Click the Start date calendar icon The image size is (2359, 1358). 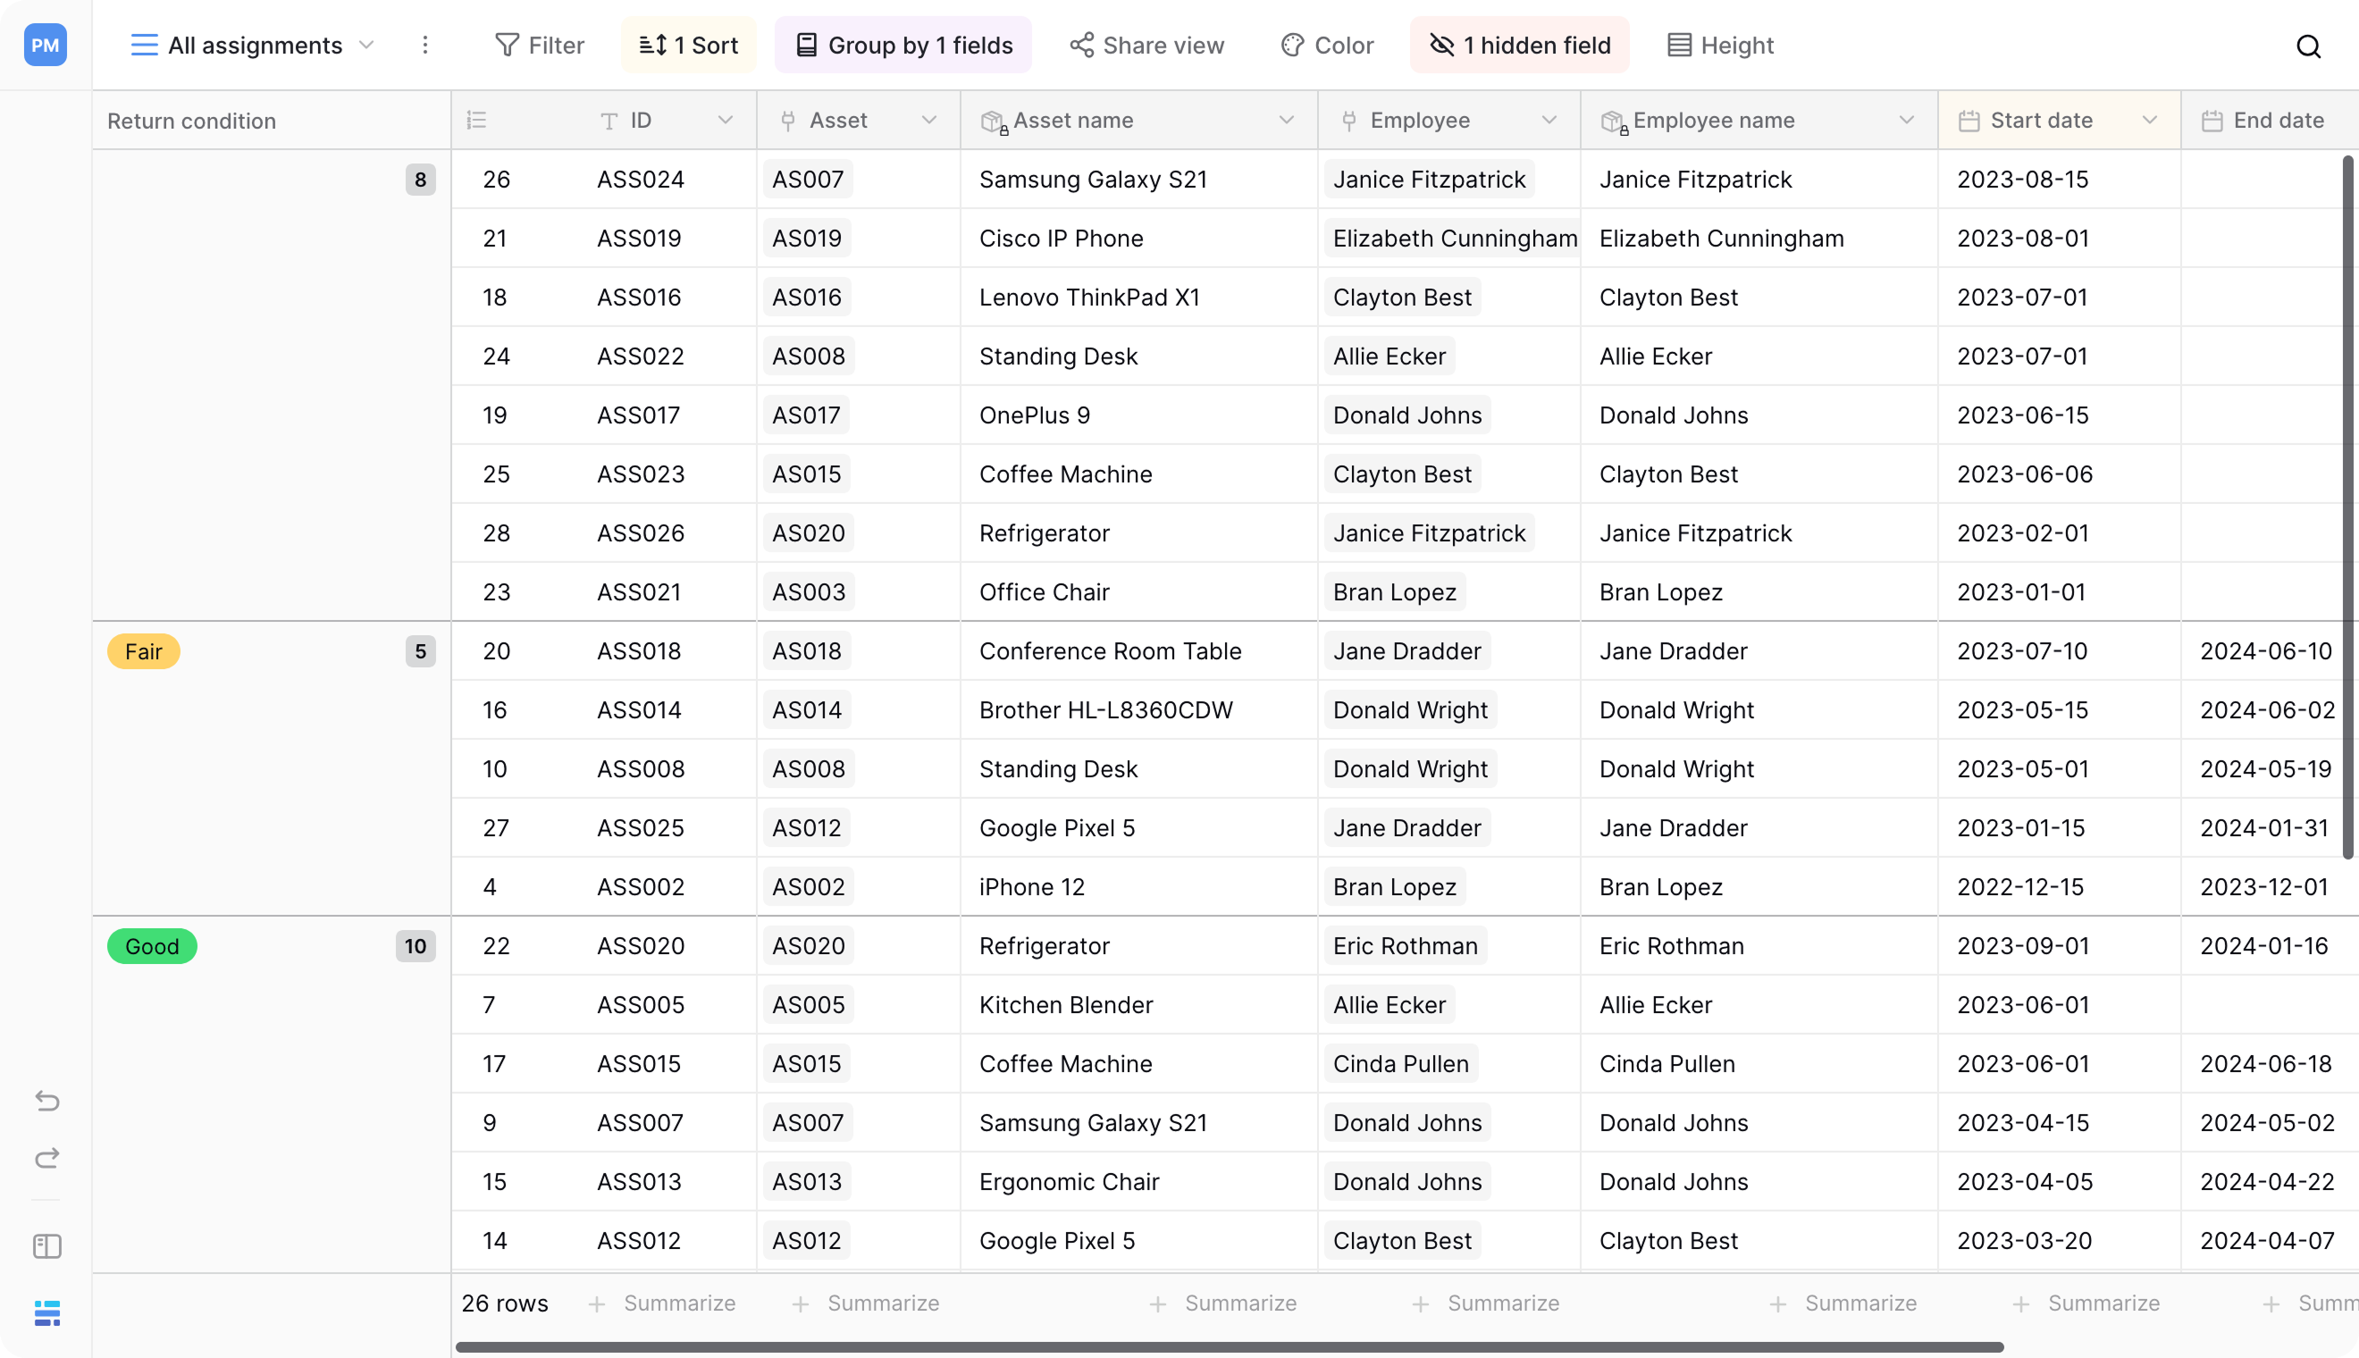coord(1969,121)
